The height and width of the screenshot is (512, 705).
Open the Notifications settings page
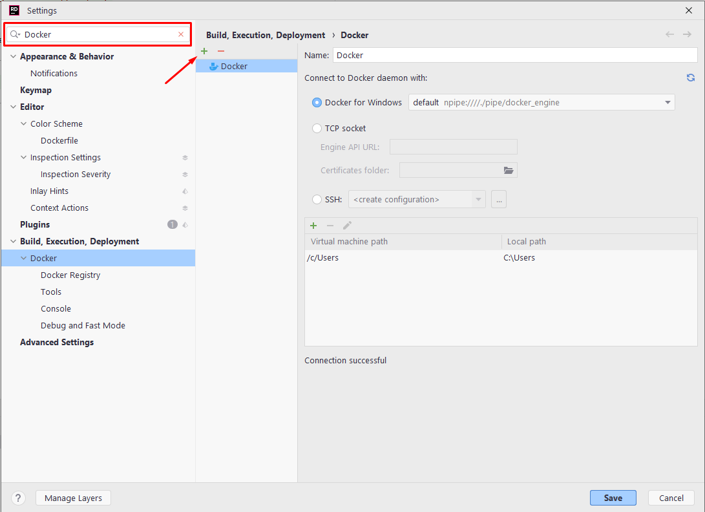coord(54,73)
